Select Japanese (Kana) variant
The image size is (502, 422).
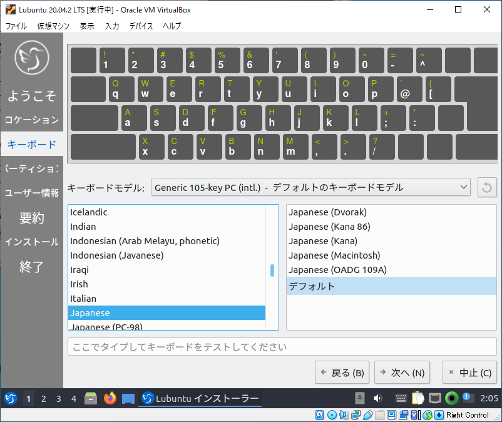pyautogui.click(x=391, y=241)
